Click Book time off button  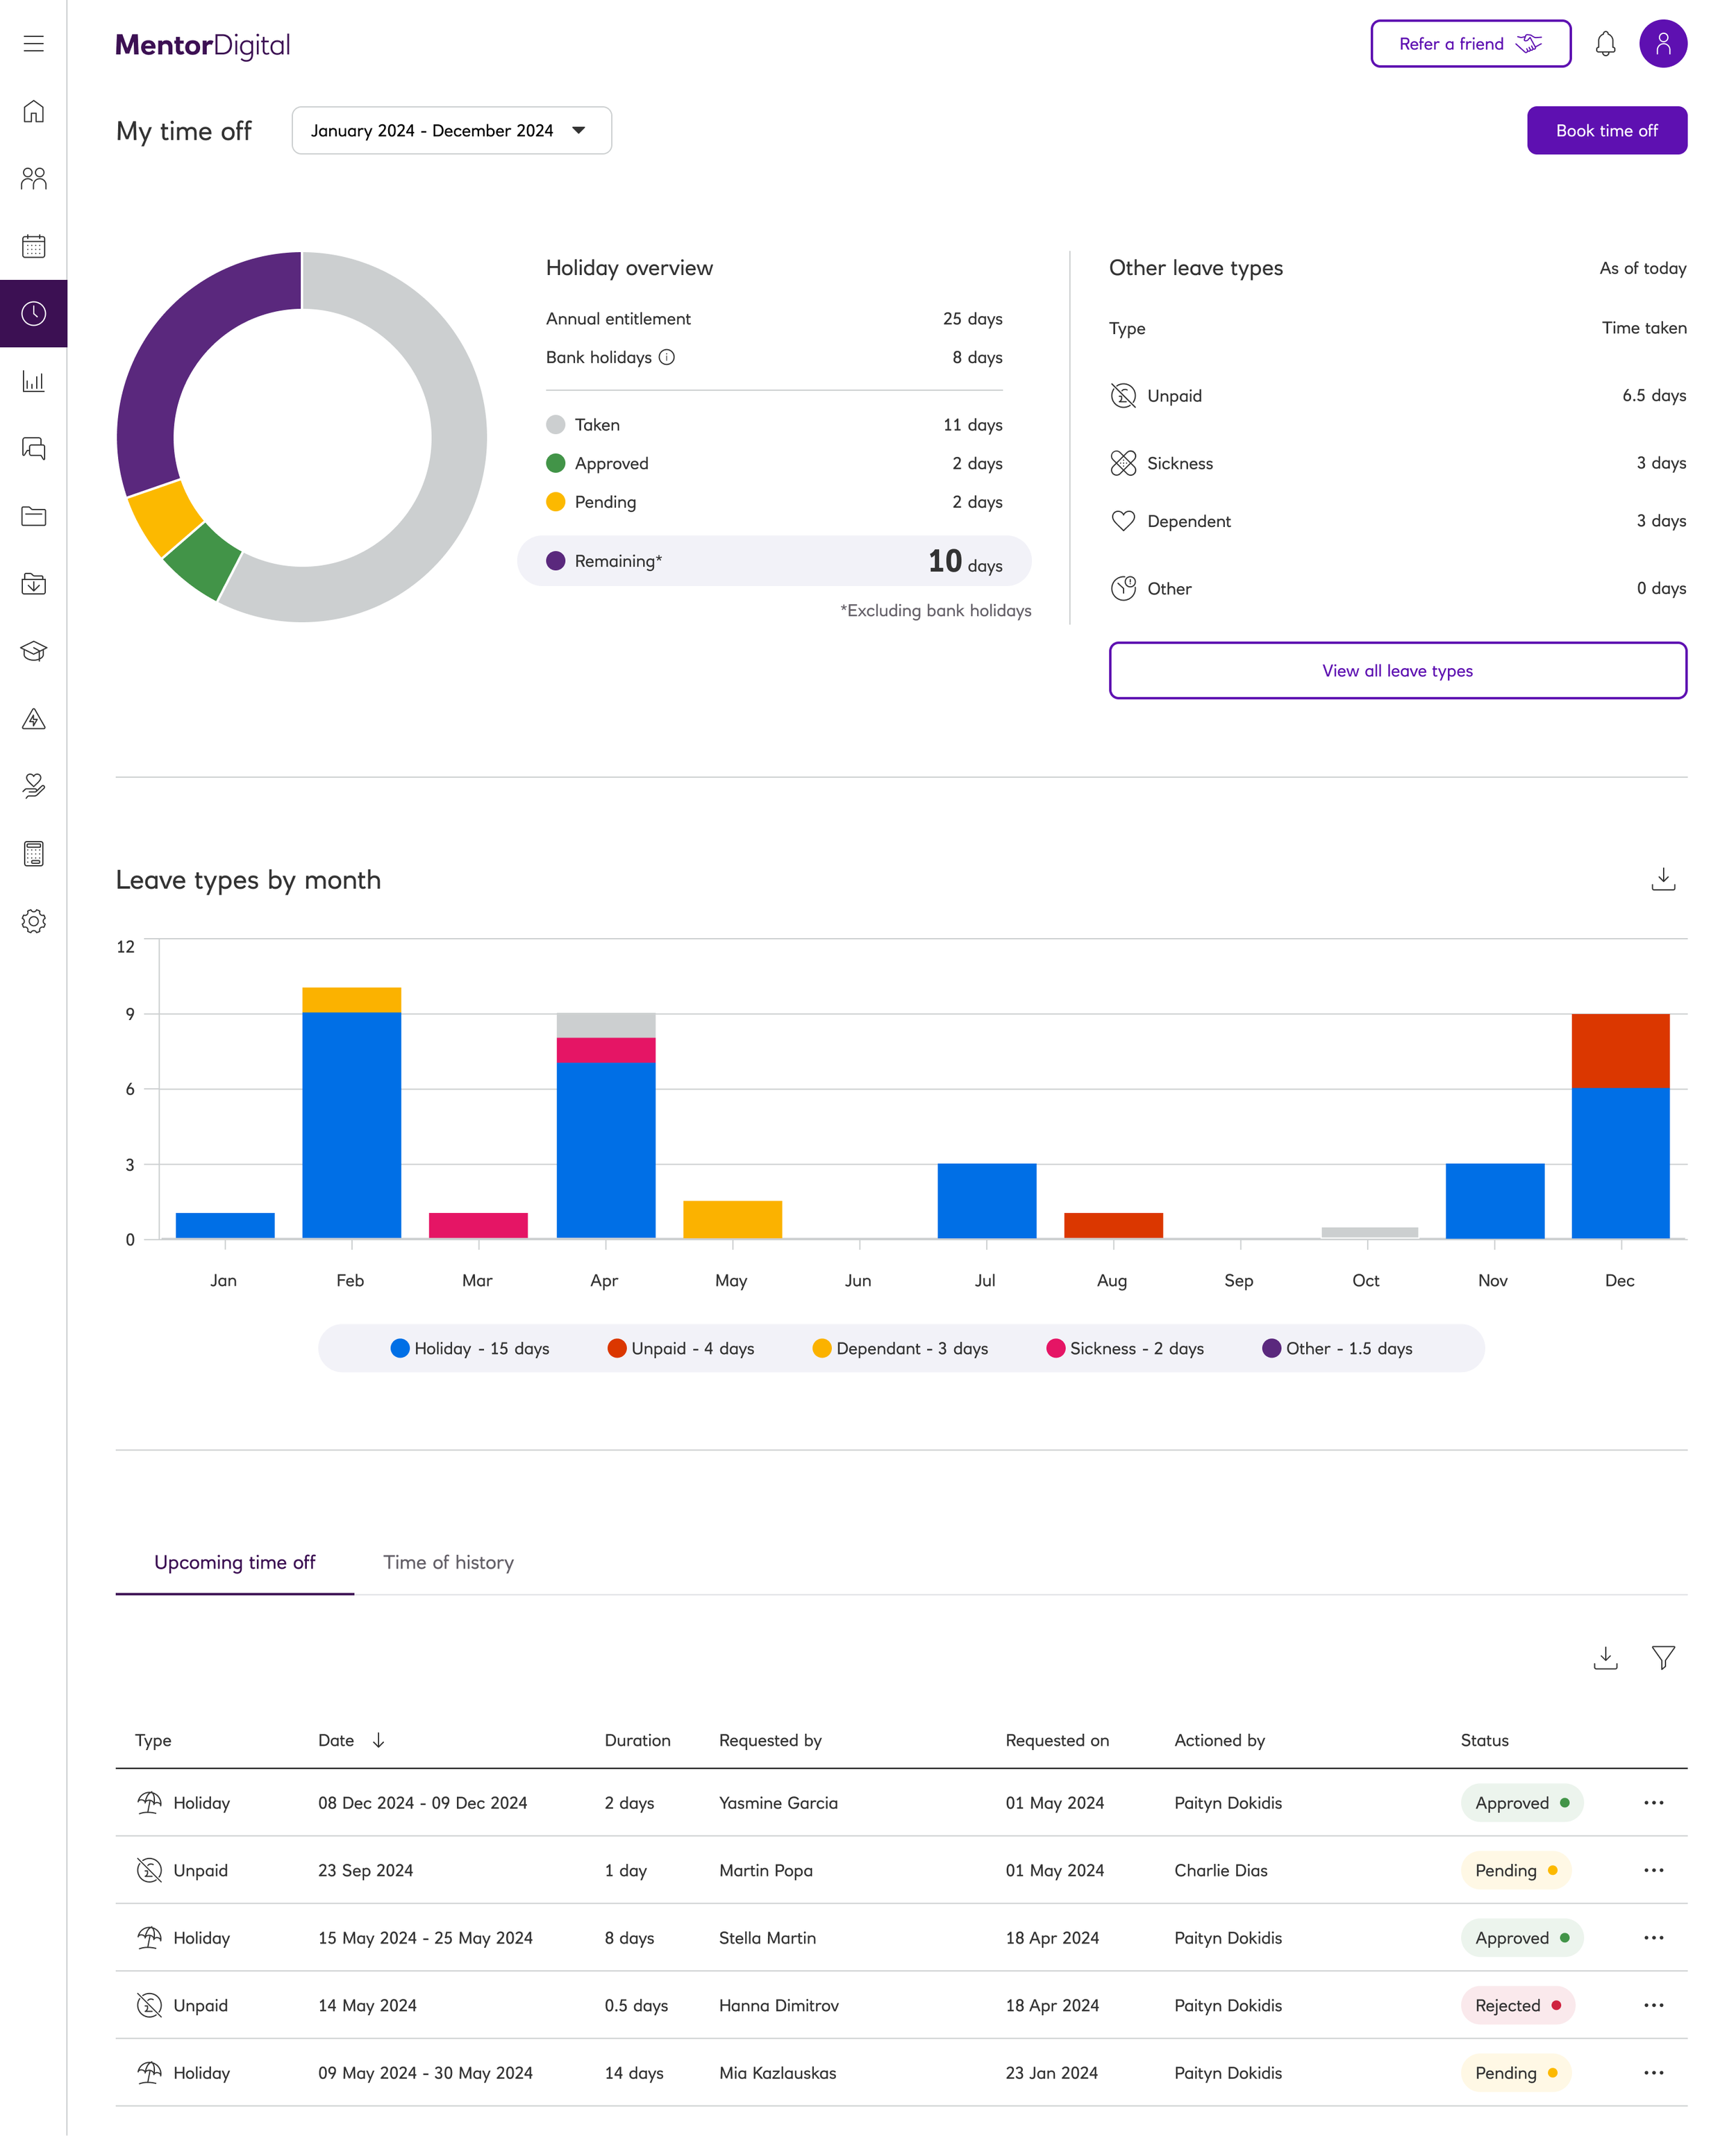1607,131
